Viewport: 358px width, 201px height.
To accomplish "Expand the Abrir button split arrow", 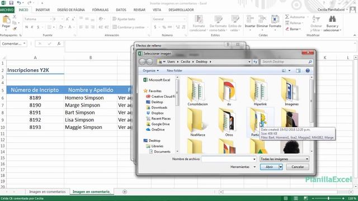I will click(281, 167).
